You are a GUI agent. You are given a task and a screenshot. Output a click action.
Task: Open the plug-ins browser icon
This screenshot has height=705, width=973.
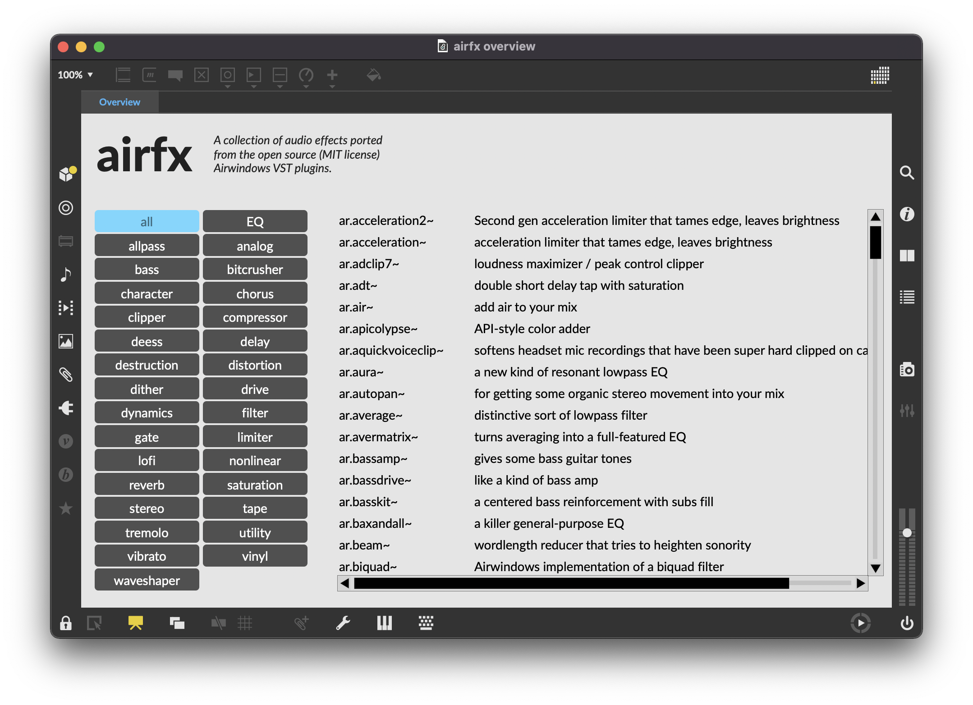tap(66, 408)
